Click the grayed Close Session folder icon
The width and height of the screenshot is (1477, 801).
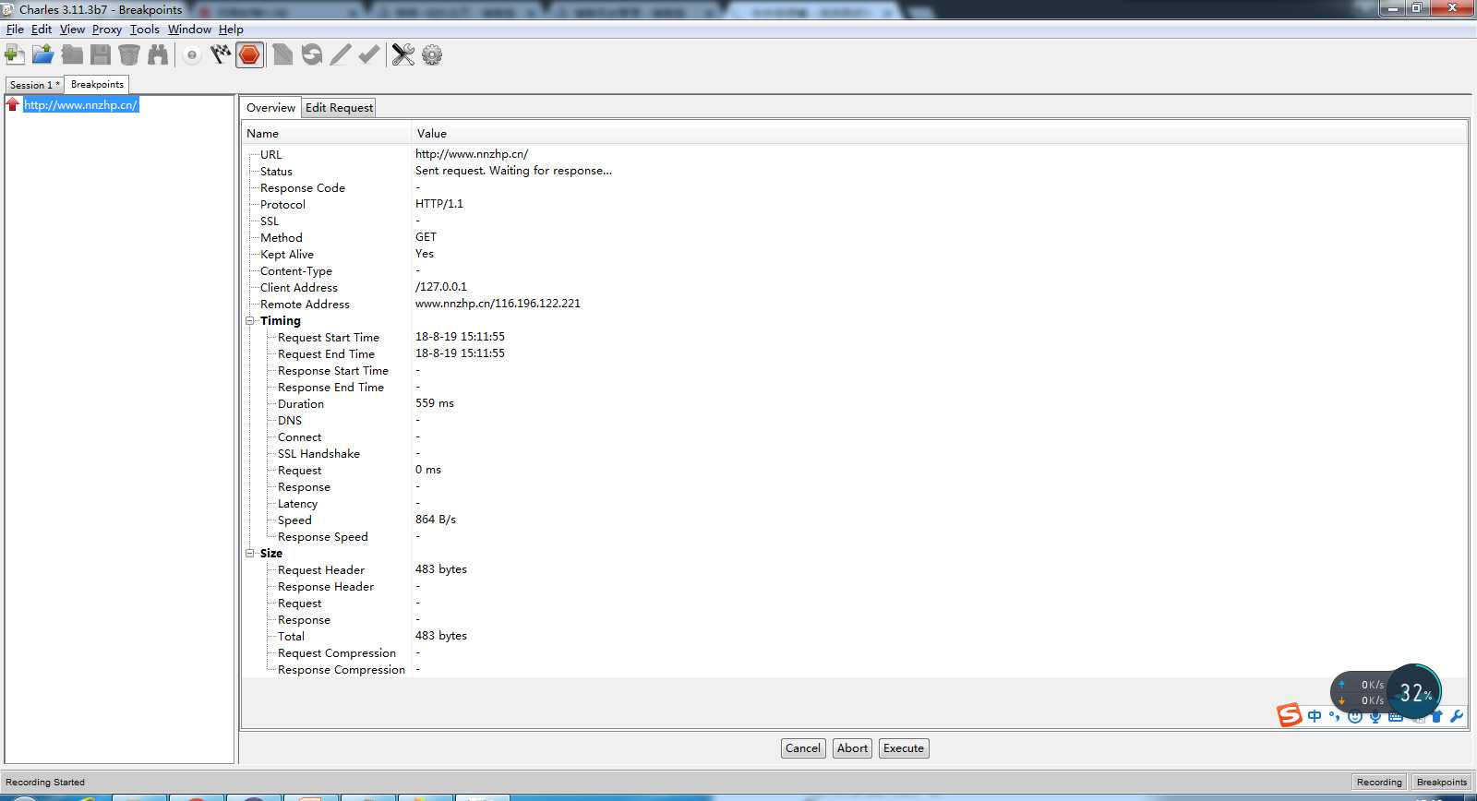click(72, 54)
